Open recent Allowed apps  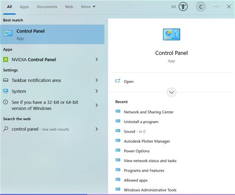(136, 180)
